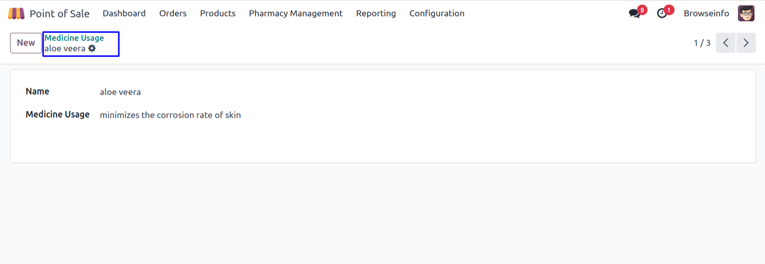The image size is (765, 264).
Task: Expand the Pharmacy Management menu
Action: [296, 14]
